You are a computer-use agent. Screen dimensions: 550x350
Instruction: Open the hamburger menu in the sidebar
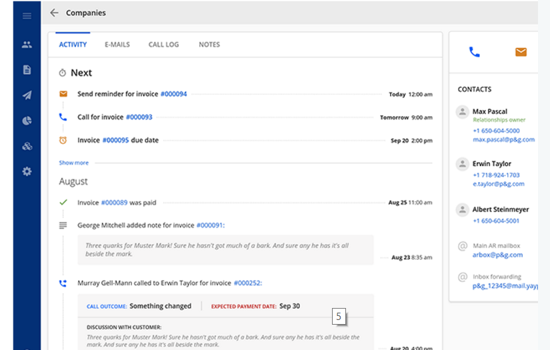(27, 16)
